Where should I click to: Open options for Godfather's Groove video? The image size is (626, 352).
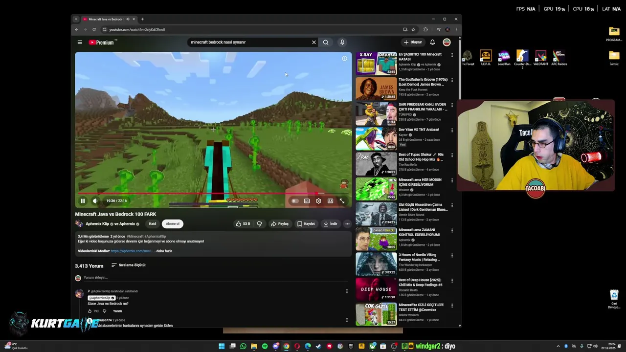452,80
